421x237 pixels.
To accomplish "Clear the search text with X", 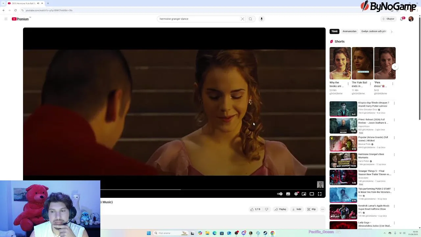I will (243, 19).
